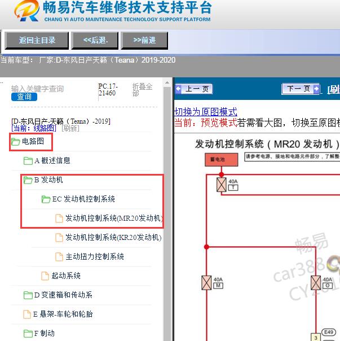Expand the D 变速箱和传动系 folder icon
340x341 pixels.
[x=28, y=295]
